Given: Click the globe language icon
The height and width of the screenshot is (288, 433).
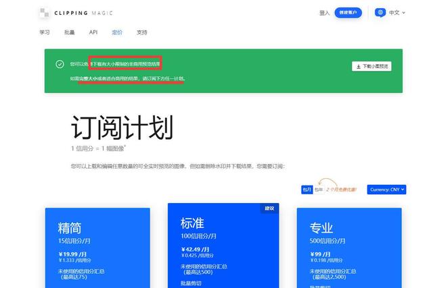Looking at the screenshot, I should pos(380,12).
